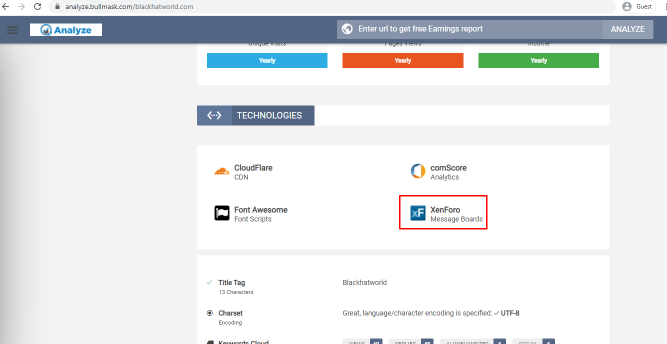This screenshot has width=667, height=344.
Task: Click the CloudFlare cloud icon
Action: click(222, 171)
